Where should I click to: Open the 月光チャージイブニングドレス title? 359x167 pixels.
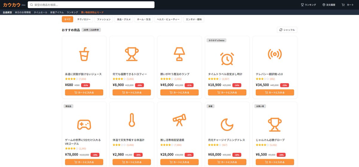click(x=226, y=140)
